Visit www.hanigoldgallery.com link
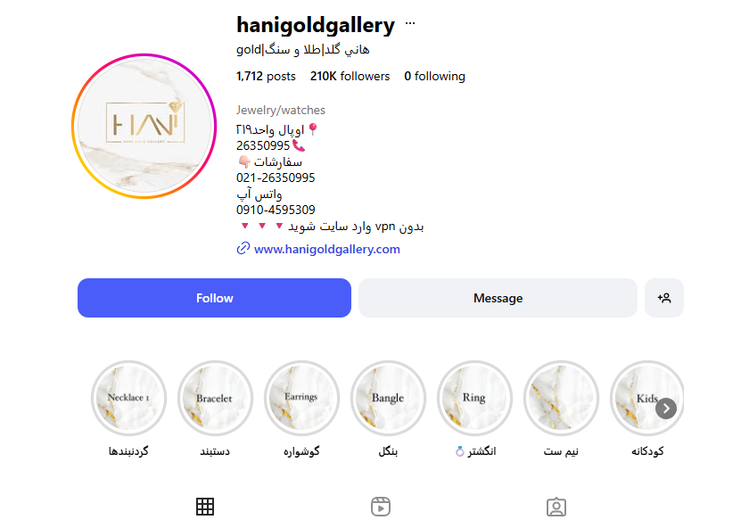 [327, 249]
